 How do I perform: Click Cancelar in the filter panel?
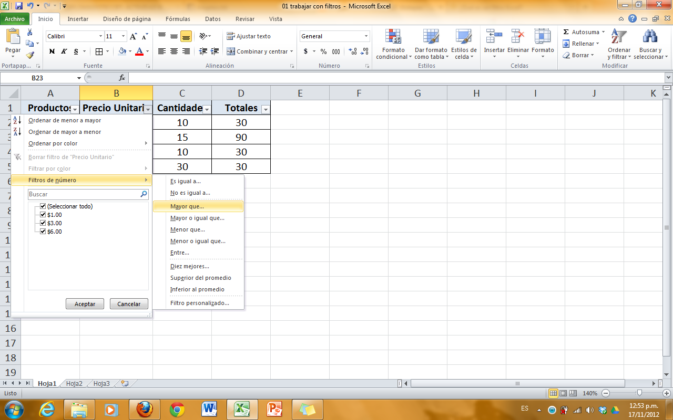(129, 303)
